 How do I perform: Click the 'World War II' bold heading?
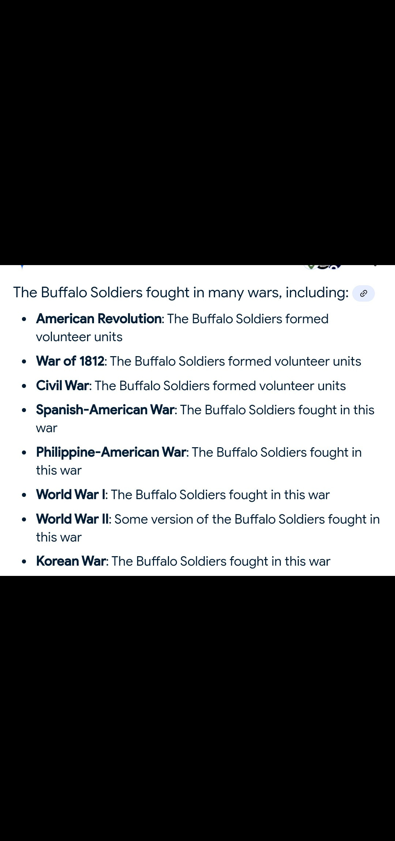(x=73, y=519)
